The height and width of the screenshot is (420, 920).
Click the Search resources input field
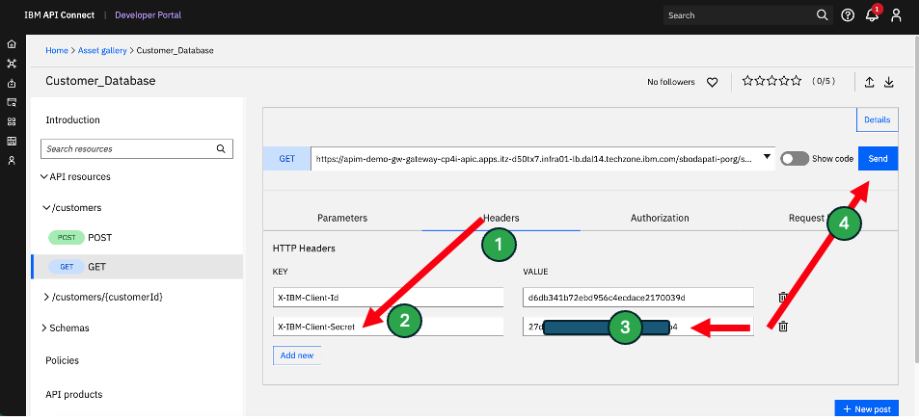(137, 148)
